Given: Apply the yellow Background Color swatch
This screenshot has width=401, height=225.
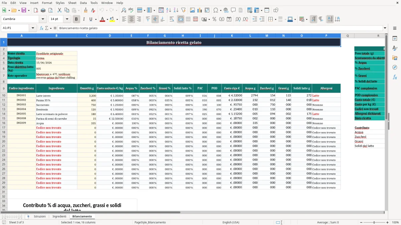Looking at the screenshot, I should [x=112, y=19].
